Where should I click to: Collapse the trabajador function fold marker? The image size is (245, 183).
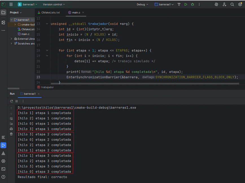coord(47,24)
